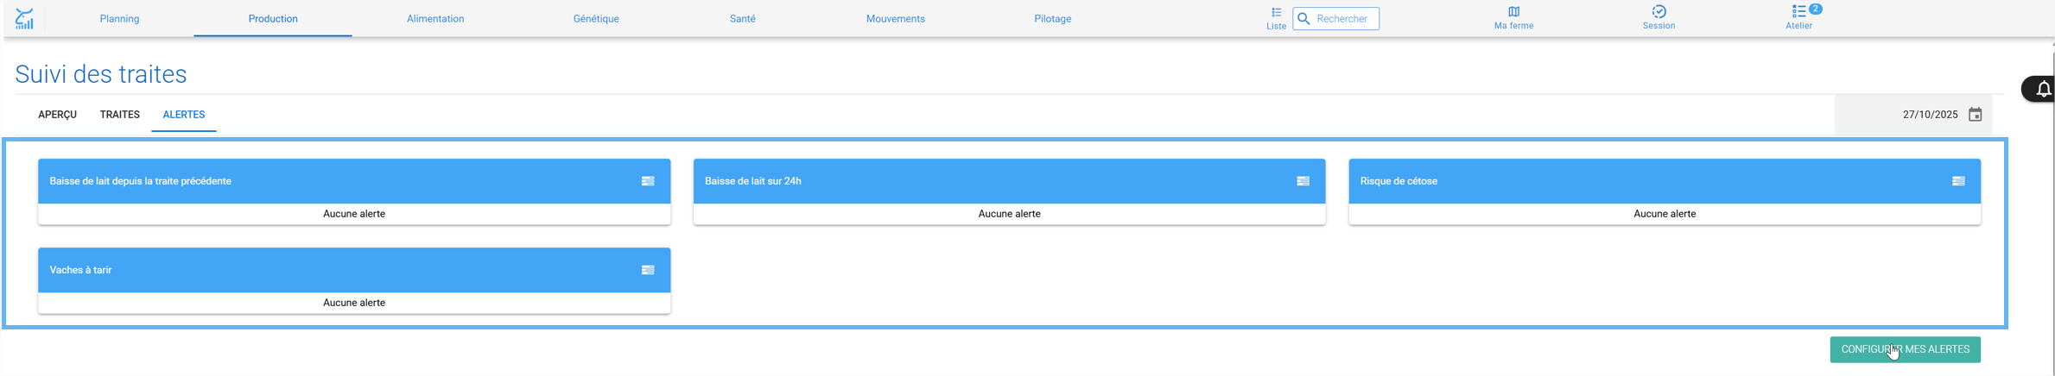Open the Production menu

click(273, 19)
